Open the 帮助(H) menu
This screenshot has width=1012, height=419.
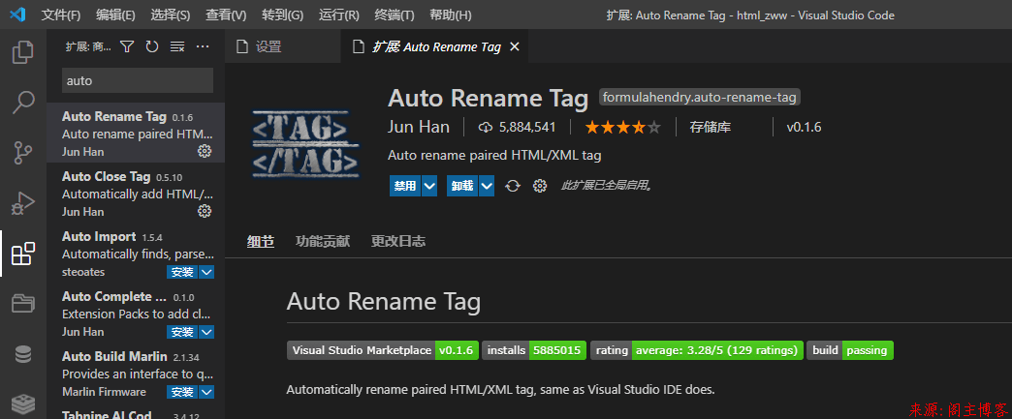pos(450,15)
